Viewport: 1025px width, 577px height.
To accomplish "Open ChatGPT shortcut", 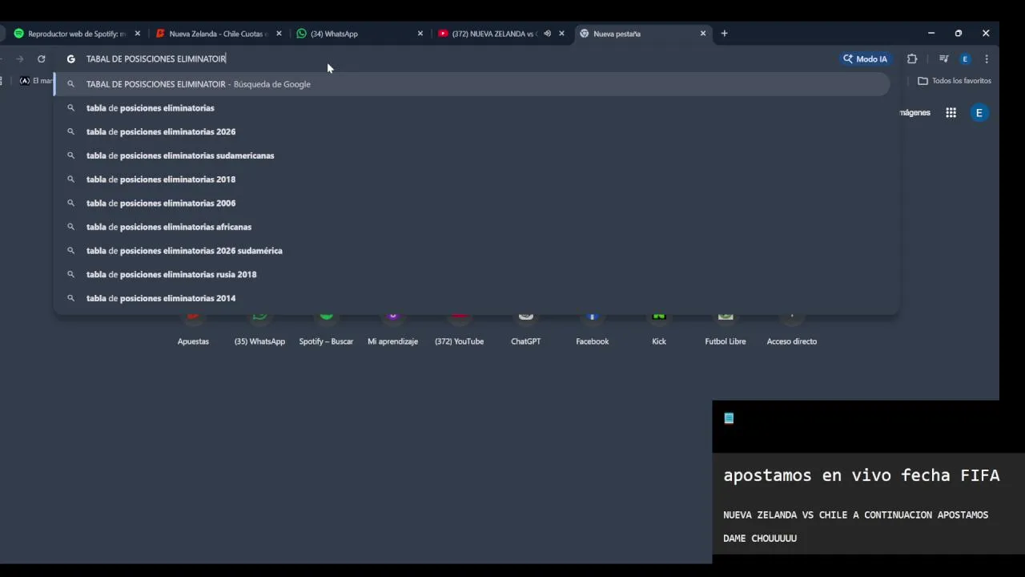I will [x=525, y=329].
